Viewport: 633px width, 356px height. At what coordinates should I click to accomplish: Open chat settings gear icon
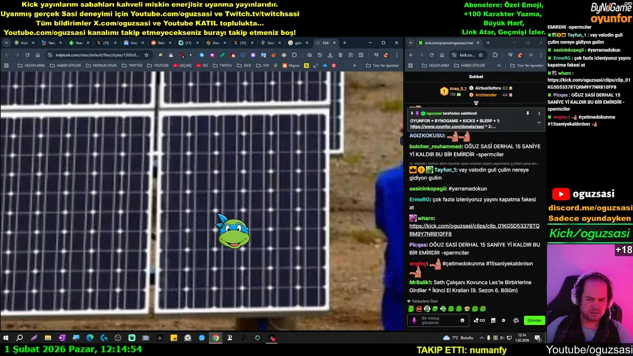click(x=503, y=320)
